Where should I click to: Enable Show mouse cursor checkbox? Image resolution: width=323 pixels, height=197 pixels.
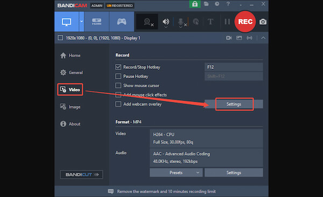[118, 86]
